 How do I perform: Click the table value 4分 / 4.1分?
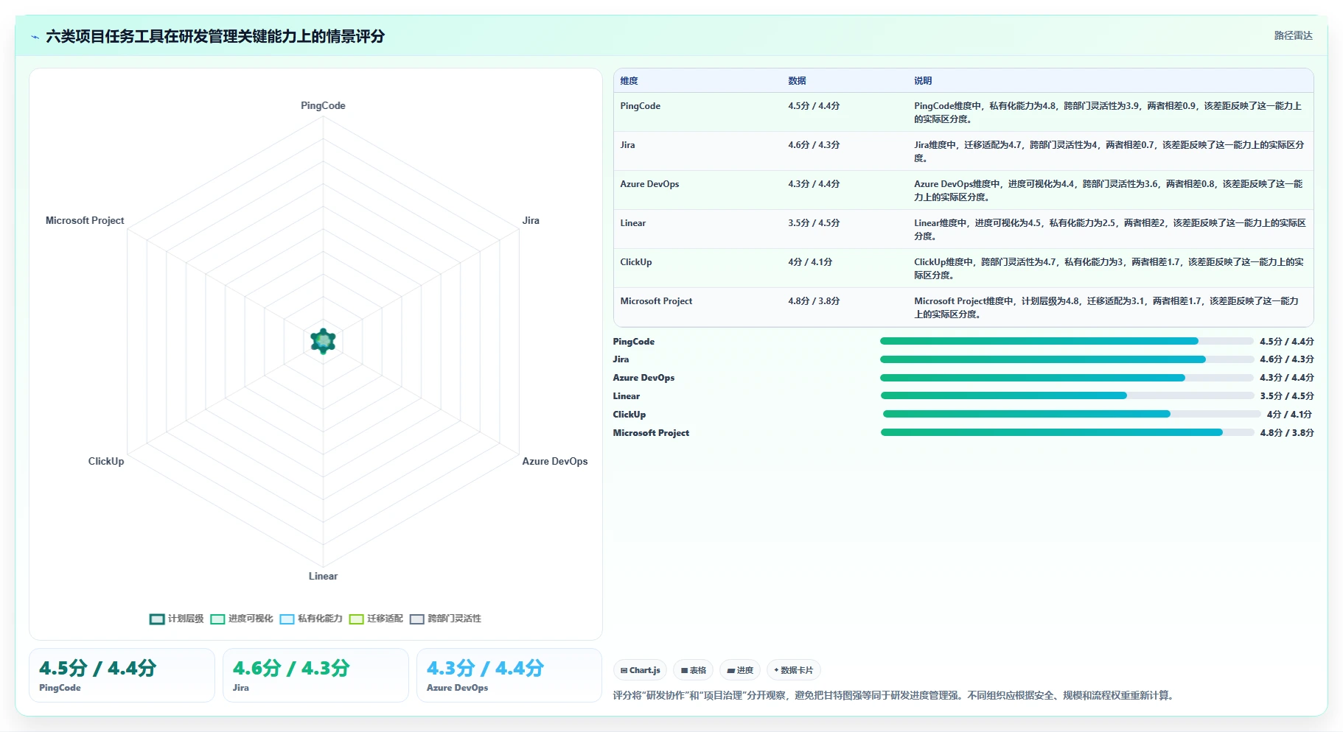click(x=810, y=262)
